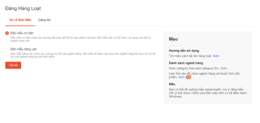Click the Đăng Hàng Loạt page title
The width and height of the screenshot is (260, 123).
[23, 8]
